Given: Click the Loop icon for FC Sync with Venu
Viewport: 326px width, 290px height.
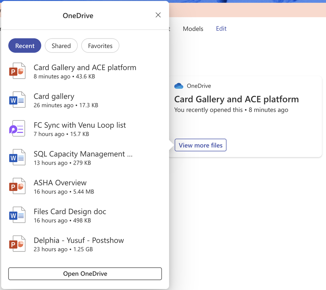Looking at the screenshot, I should point(17,129).
